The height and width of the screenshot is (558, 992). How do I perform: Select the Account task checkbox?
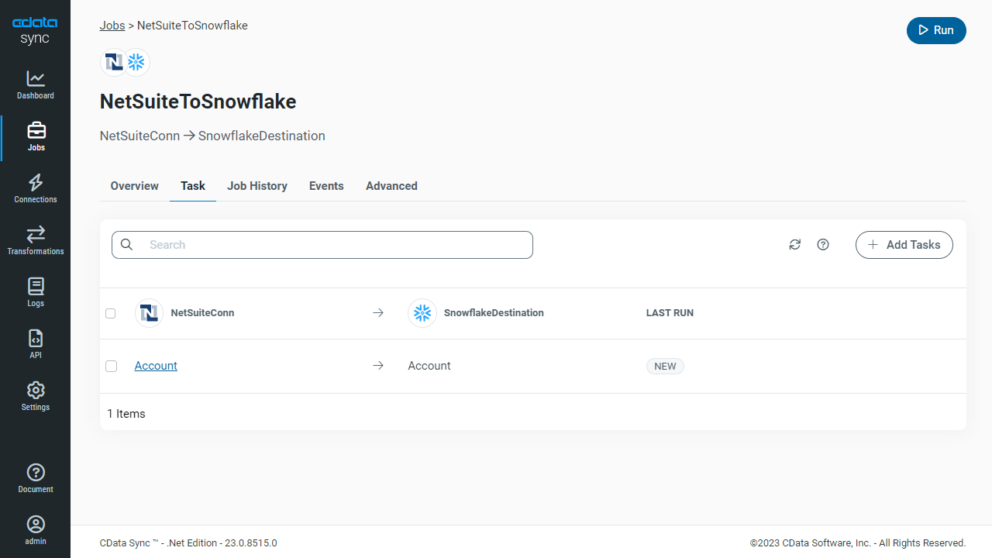111,366
